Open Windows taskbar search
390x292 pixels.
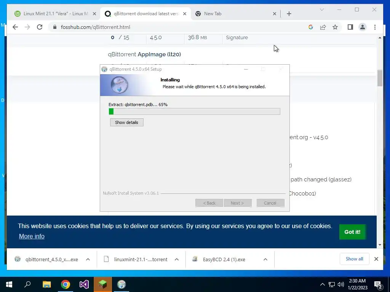pyautogui.click(x=27, y=284)
